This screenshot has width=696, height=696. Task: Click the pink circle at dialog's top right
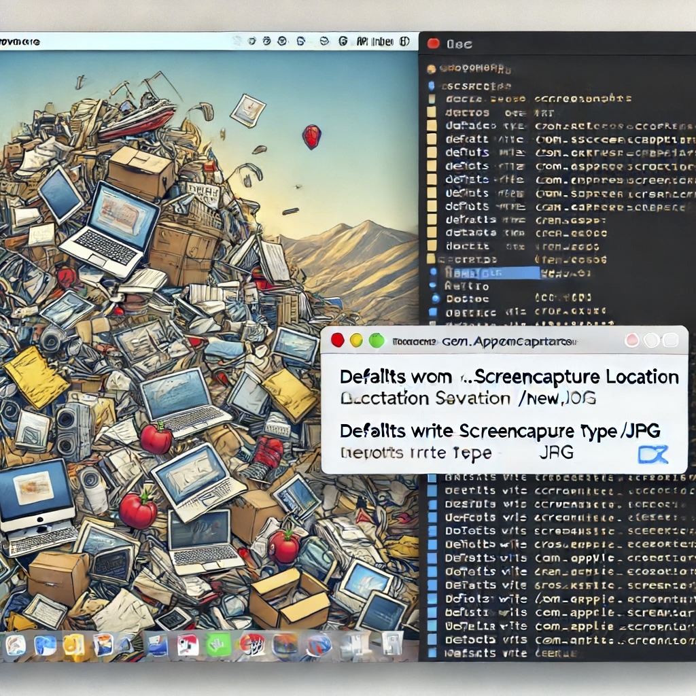(x=632, y=341)
